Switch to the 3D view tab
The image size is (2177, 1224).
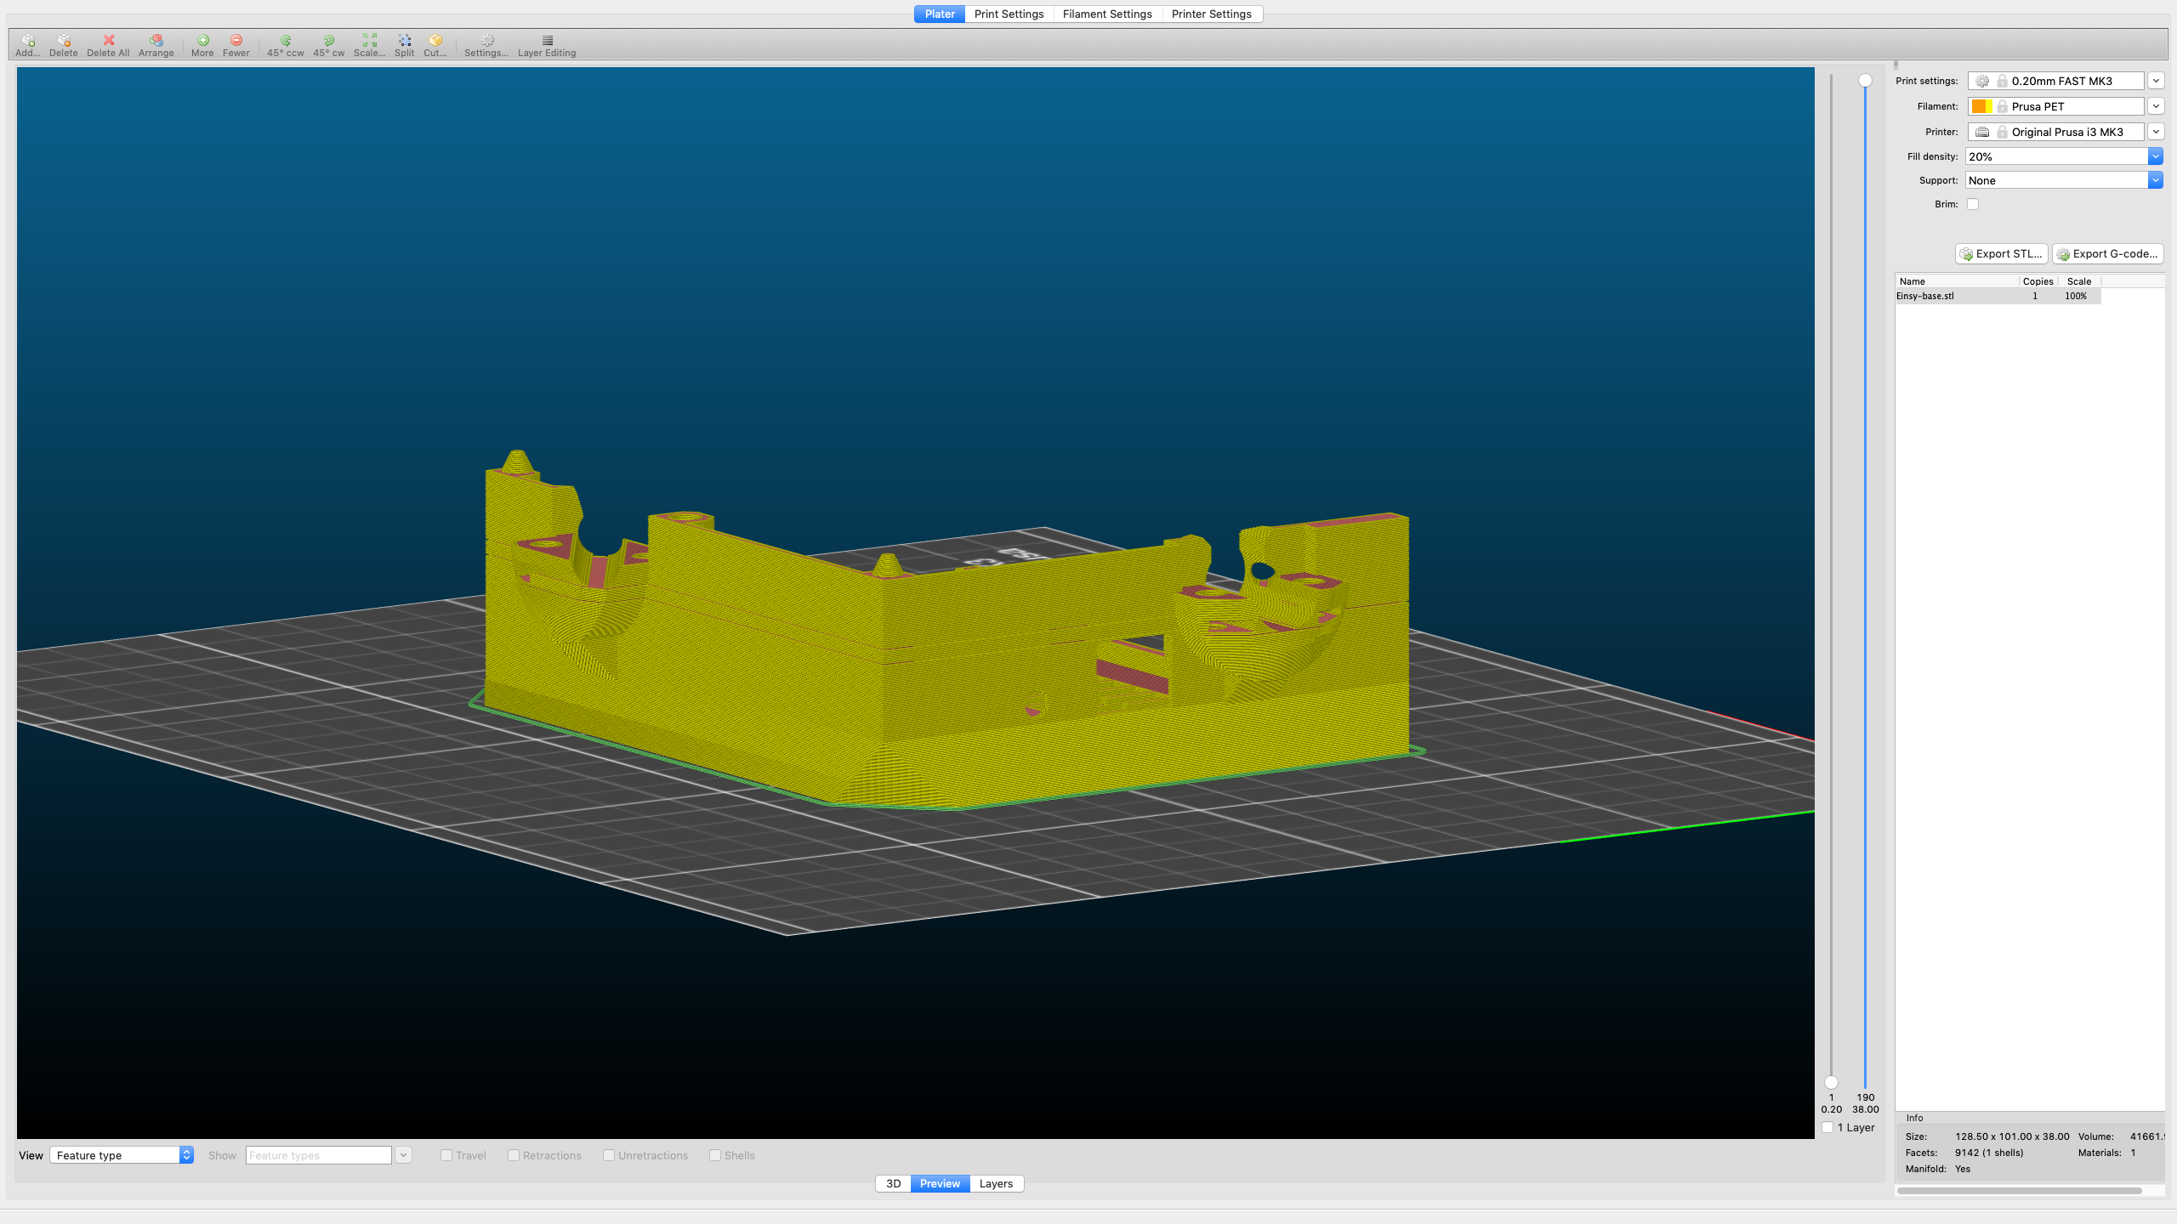[893, 1183]
